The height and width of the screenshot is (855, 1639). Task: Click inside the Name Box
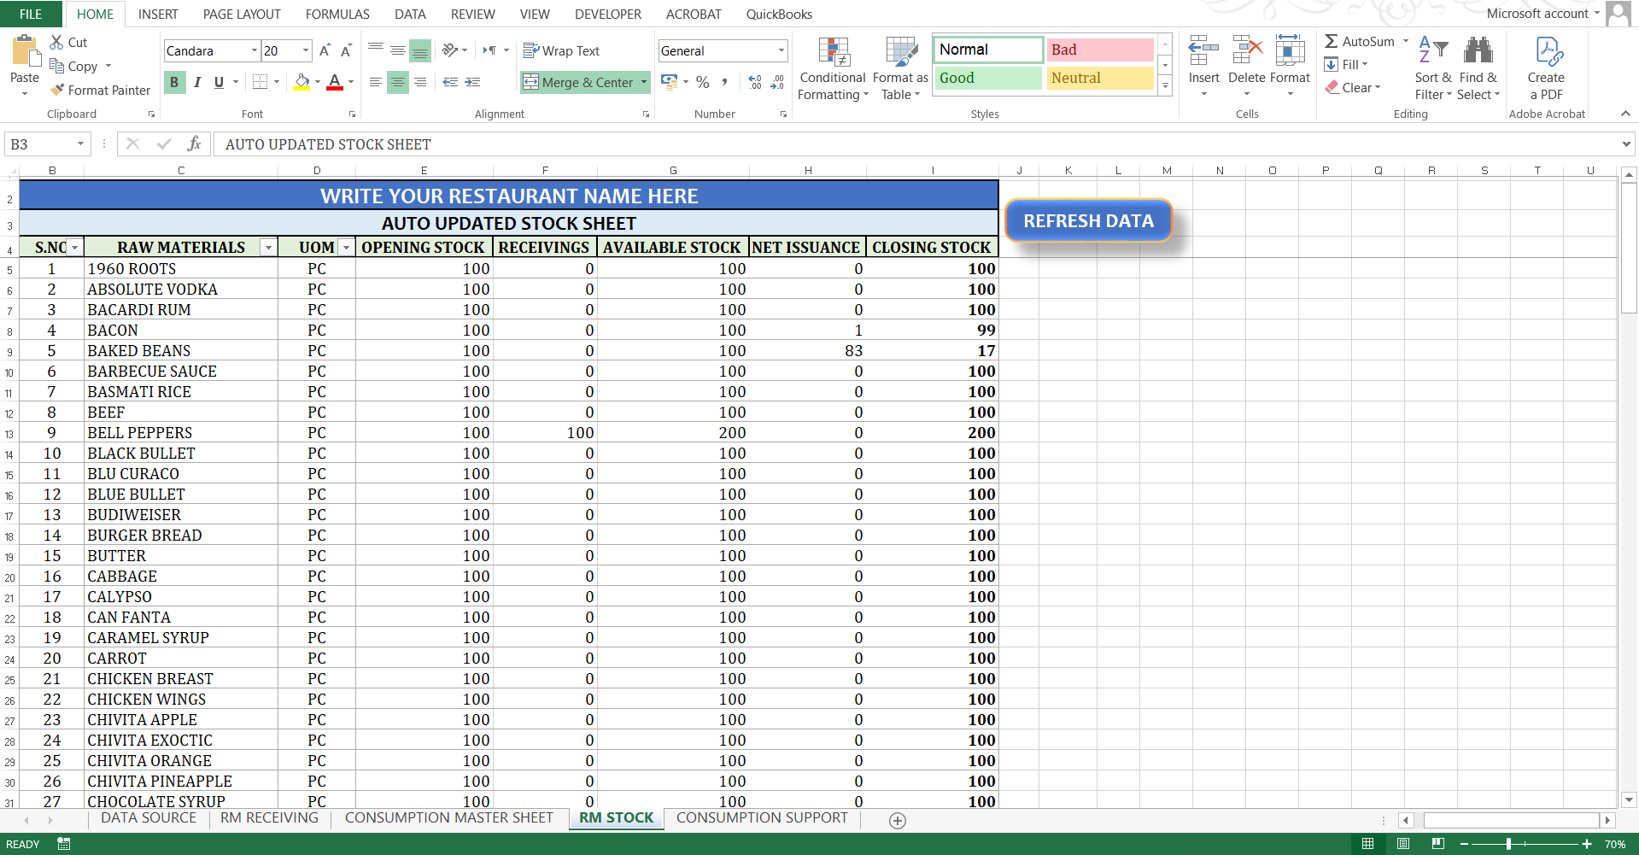tap(38, 143)
